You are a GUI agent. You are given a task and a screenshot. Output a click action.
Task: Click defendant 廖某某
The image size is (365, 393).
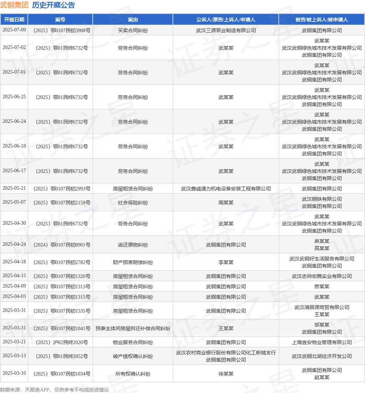[322, 287]
